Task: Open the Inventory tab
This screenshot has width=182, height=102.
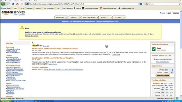Action: pyautogui.click(x=60, y=18)
